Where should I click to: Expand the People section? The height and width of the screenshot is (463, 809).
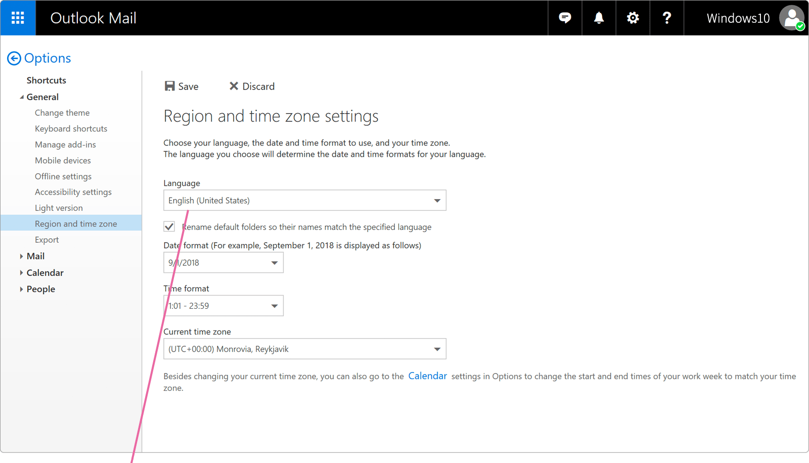[x=21, y=289]
